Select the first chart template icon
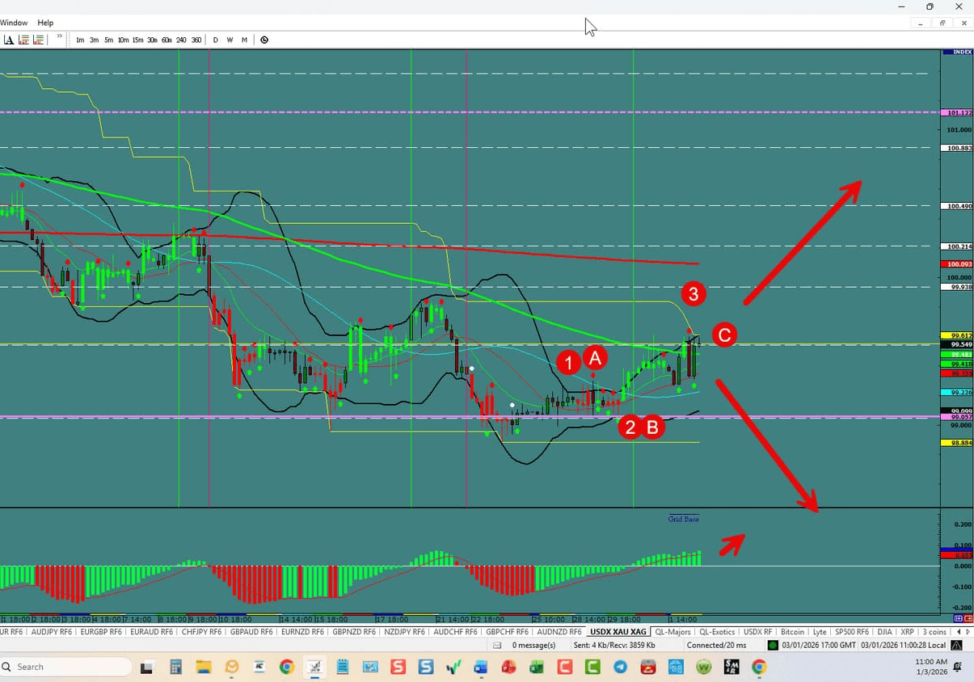974x682 pixels. 23,40
